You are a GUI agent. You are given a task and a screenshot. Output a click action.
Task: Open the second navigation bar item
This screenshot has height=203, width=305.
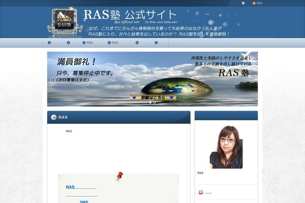[x=70, y=43]
